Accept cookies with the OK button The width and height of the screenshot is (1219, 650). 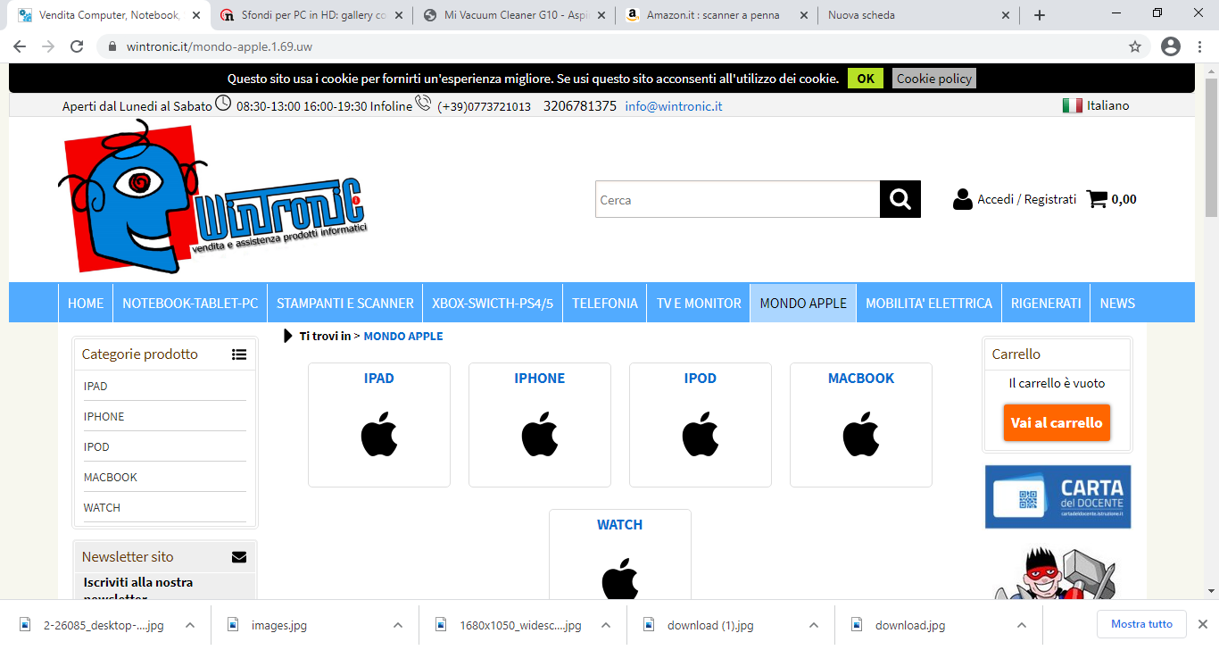click(x=866, y=79)
